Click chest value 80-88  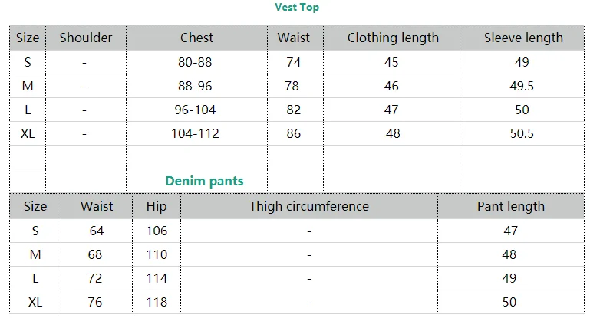coord(195,62)
